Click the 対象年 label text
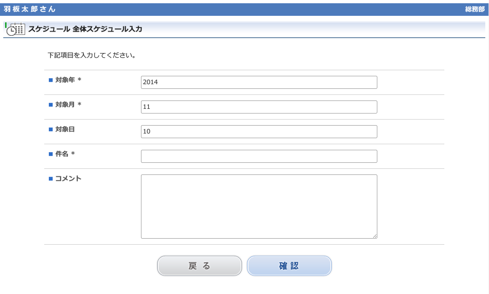 click(x=65, y=80)
